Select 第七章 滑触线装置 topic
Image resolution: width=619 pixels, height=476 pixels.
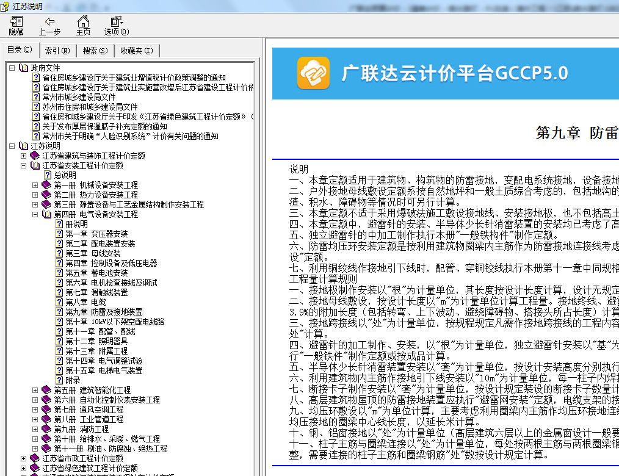tap(96, 292)
